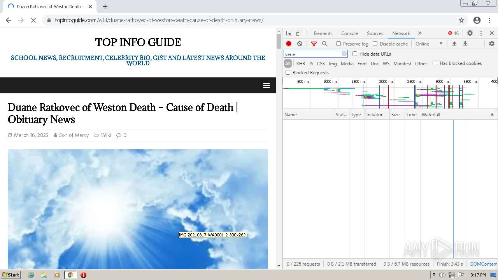Click the browser address bar URL
The image size is (498, 280).
(x=159, y=20)
